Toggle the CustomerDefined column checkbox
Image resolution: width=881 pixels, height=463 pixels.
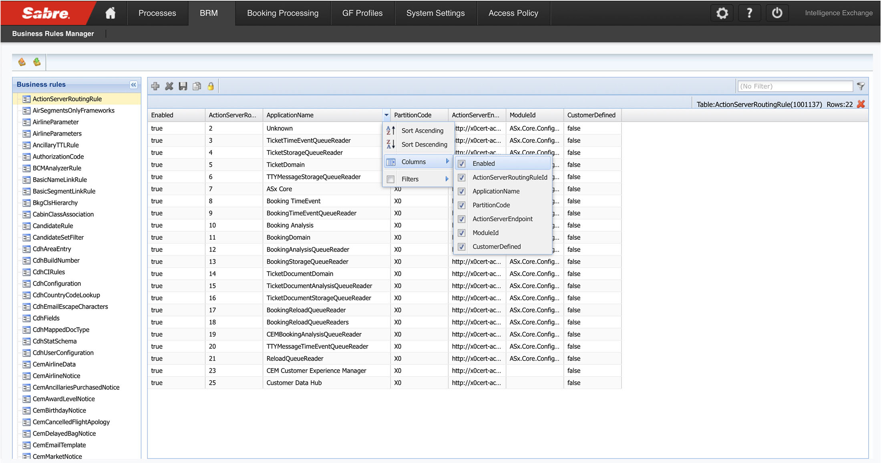[462, 247]
